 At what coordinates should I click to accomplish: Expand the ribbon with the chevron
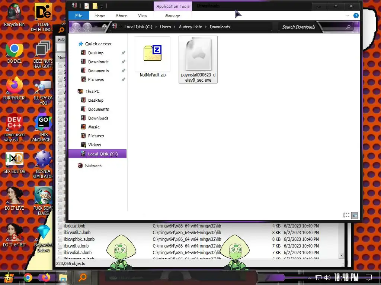tap(348, 16)
